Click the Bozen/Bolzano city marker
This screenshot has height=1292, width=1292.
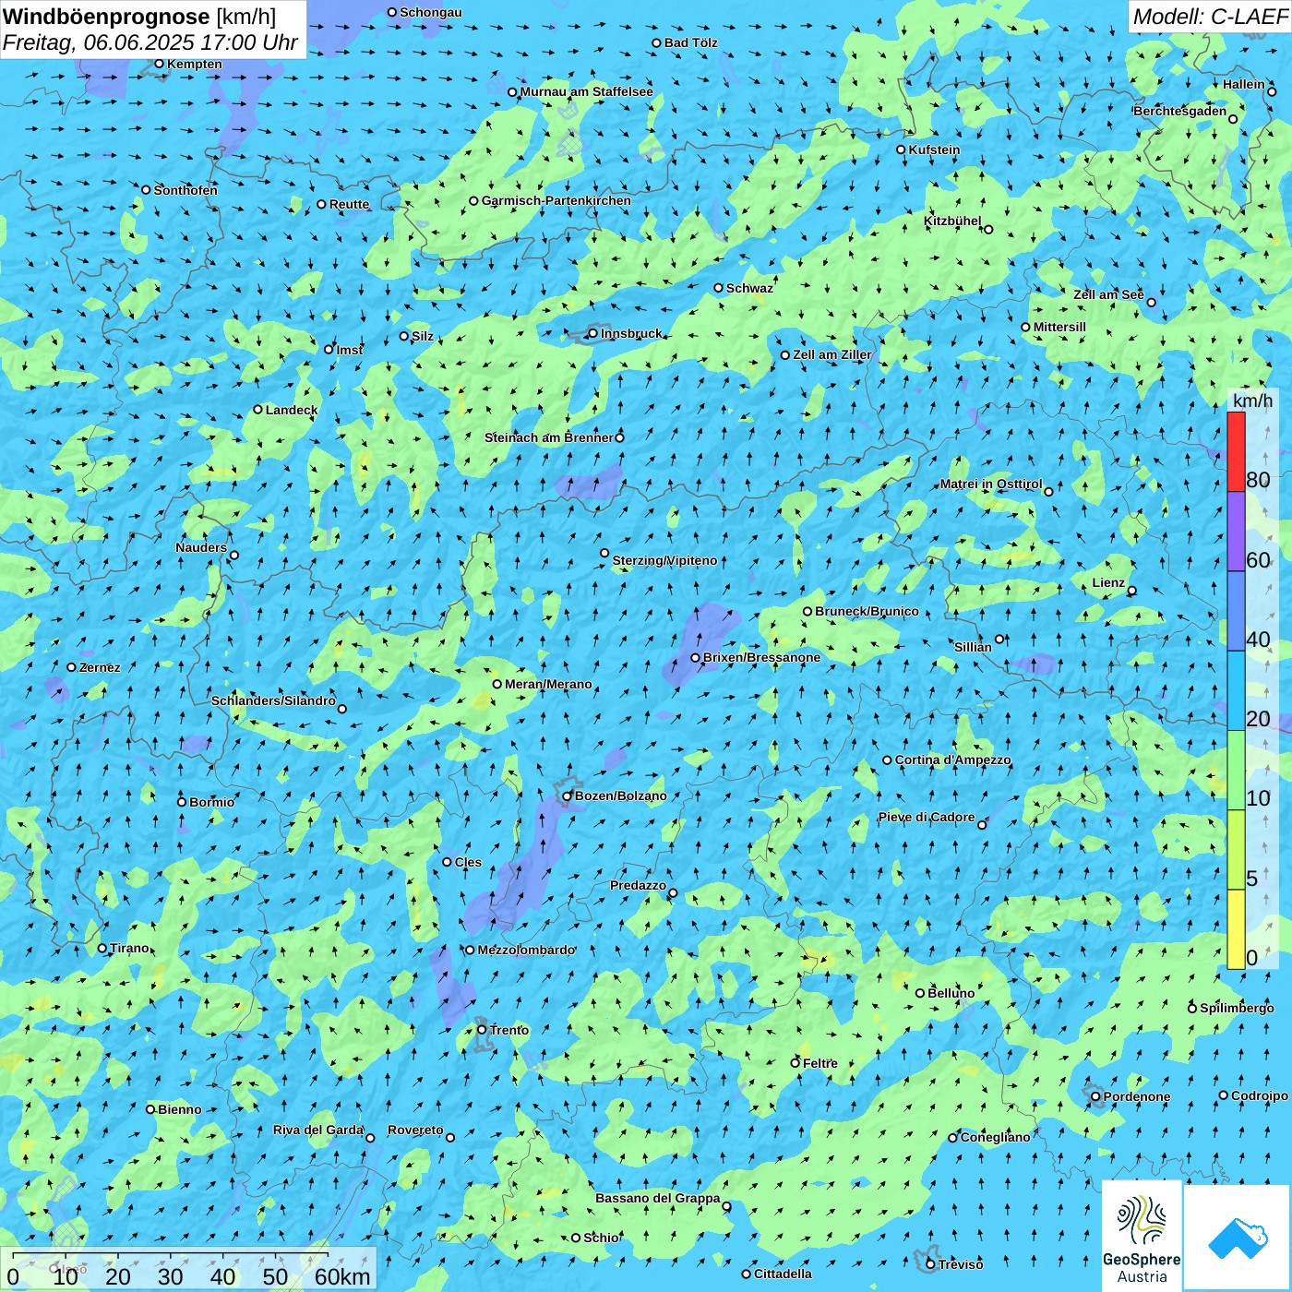(568, 796)
